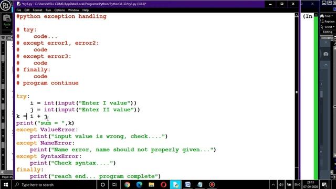
Task: Click the 'k = i + j' line
Action: pos(32,117)
